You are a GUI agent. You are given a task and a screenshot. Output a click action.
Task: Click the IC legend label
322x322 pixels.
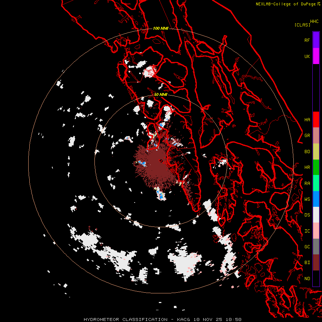pyautogui.click(x=307, y=231)
